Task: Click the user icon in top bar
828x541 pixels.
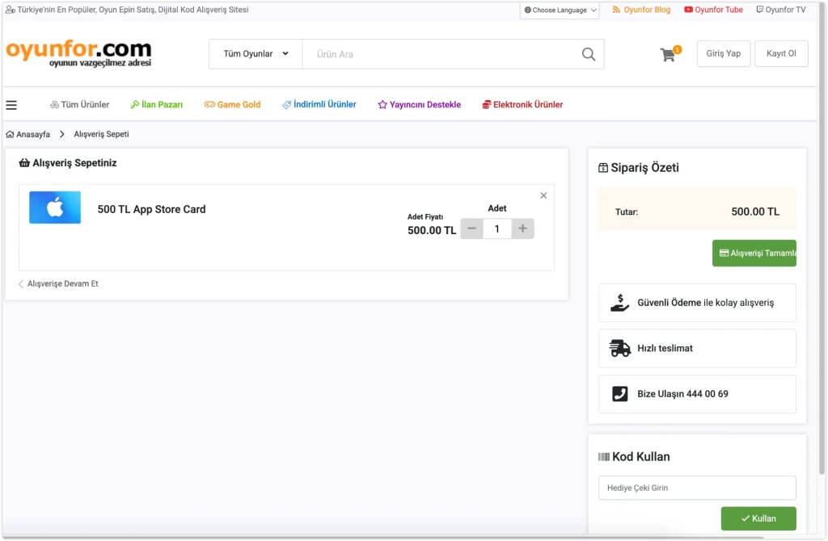Action: [10, 10]
